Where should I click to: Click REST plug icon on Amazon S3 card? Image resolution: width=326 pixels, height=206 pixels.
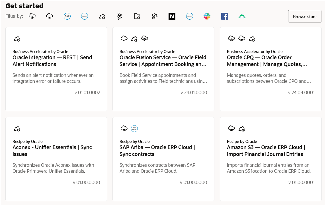(242, 129)
